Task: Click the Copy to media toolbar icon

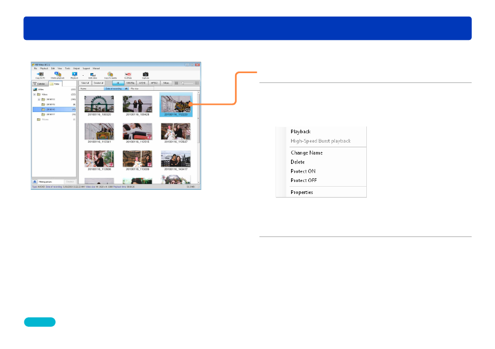Action: coord(110,75)
